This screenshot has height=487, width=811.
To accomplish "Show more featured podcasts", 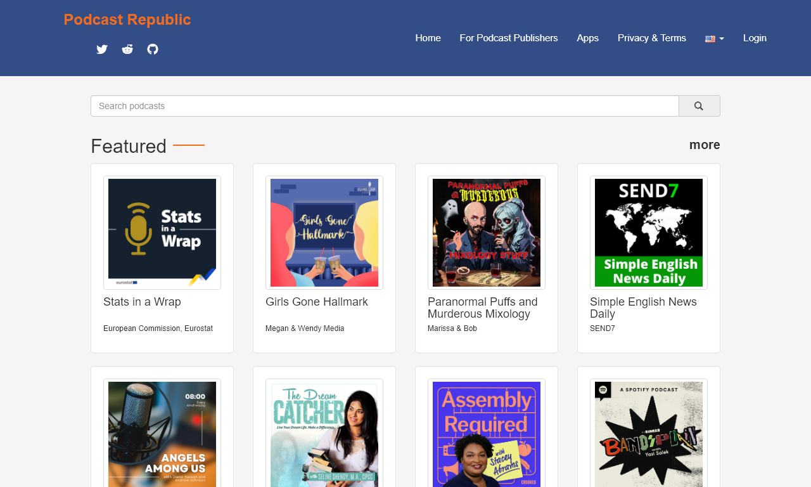I will [704, 145].
